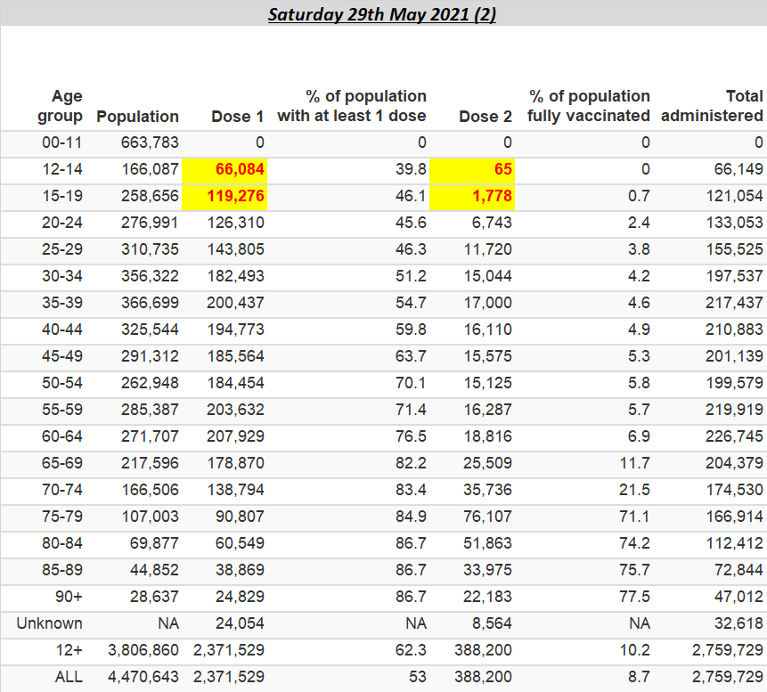Select Dose 1 value 182,493
Viewport: 767px width, 692px height.
click(x=236, y=276)
